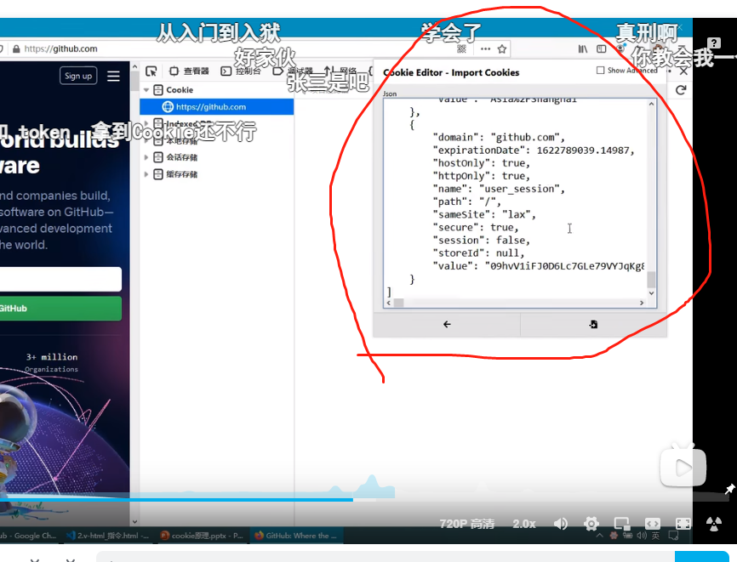
Task: Tick the Show Advanced checkbox
Action: 600,71
